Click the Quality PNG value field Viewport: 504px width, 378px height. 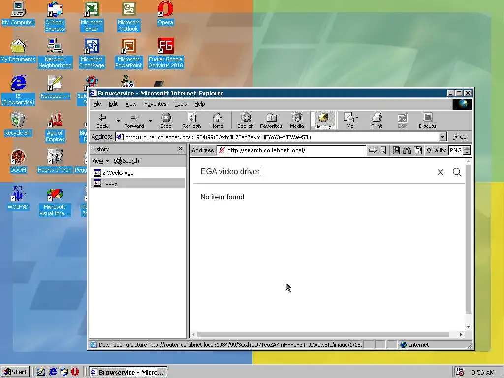coord(456,150)
